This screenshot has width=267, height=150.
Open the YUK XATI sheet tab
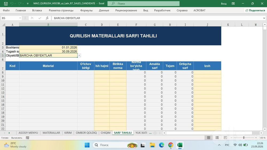coord(141,133)
